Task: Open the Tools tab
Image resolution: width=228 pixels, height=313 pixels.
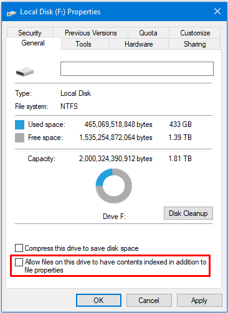Action: [83, 44]
